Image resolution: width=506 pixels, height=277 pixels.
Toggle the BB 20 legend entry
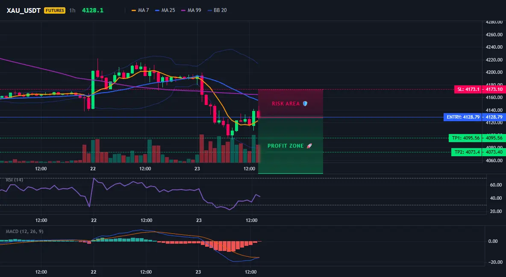[217, 10]
